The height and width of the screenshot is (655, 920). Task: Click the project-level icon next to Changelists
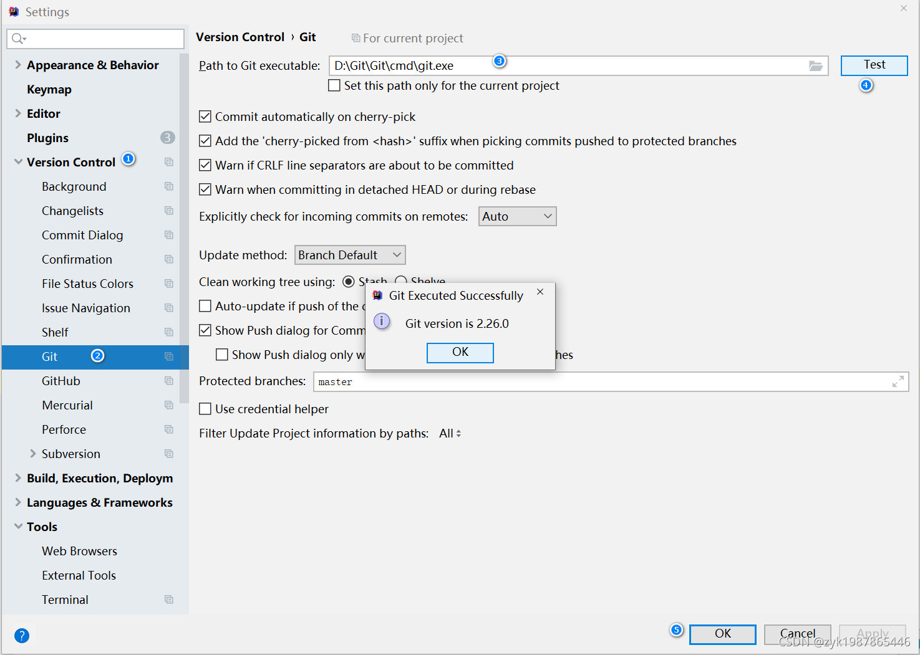coord(169,211)
